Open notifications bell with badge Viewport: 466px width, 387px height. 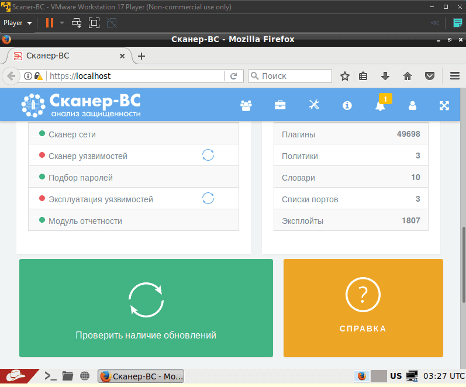point(381,105)
